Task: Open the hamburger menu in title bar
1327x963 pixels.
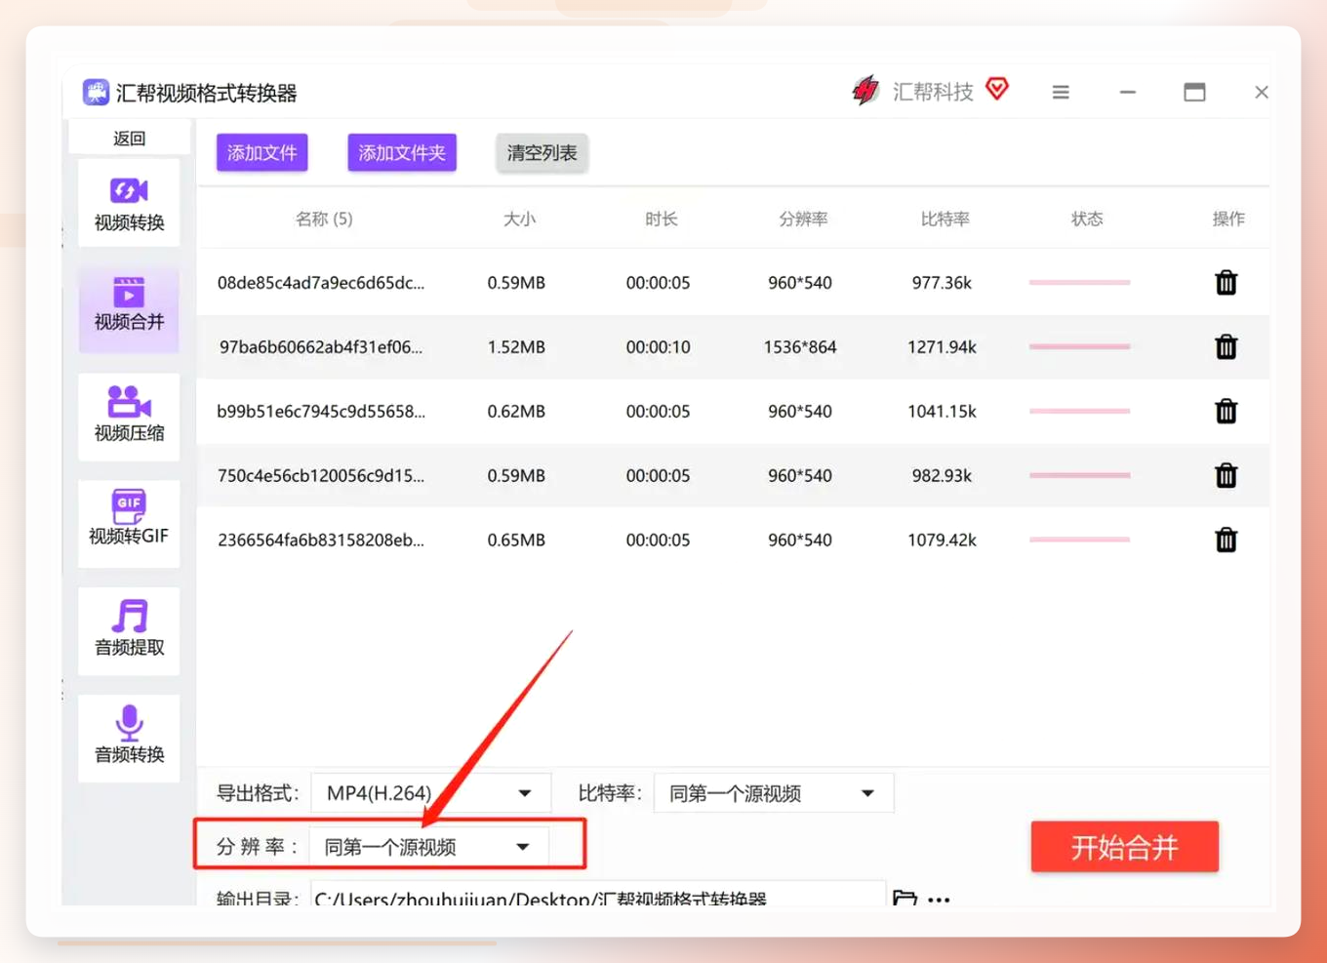Action: [x=1061, y=92]
